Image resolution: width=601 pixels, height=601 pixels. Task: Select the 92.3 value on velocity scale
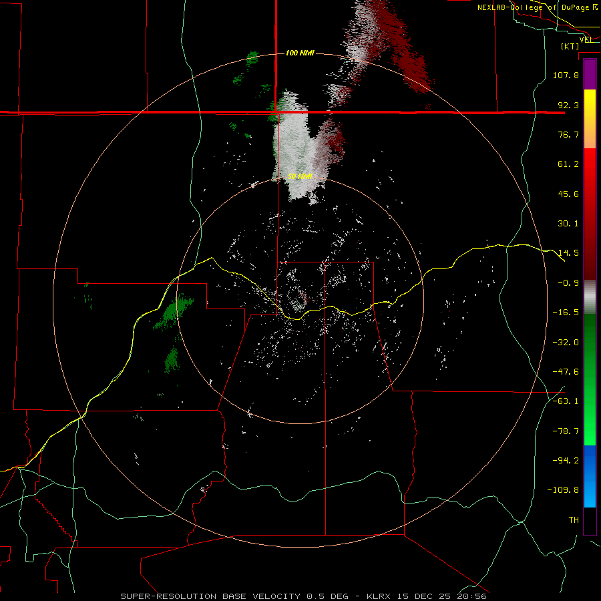click(568, 105)
